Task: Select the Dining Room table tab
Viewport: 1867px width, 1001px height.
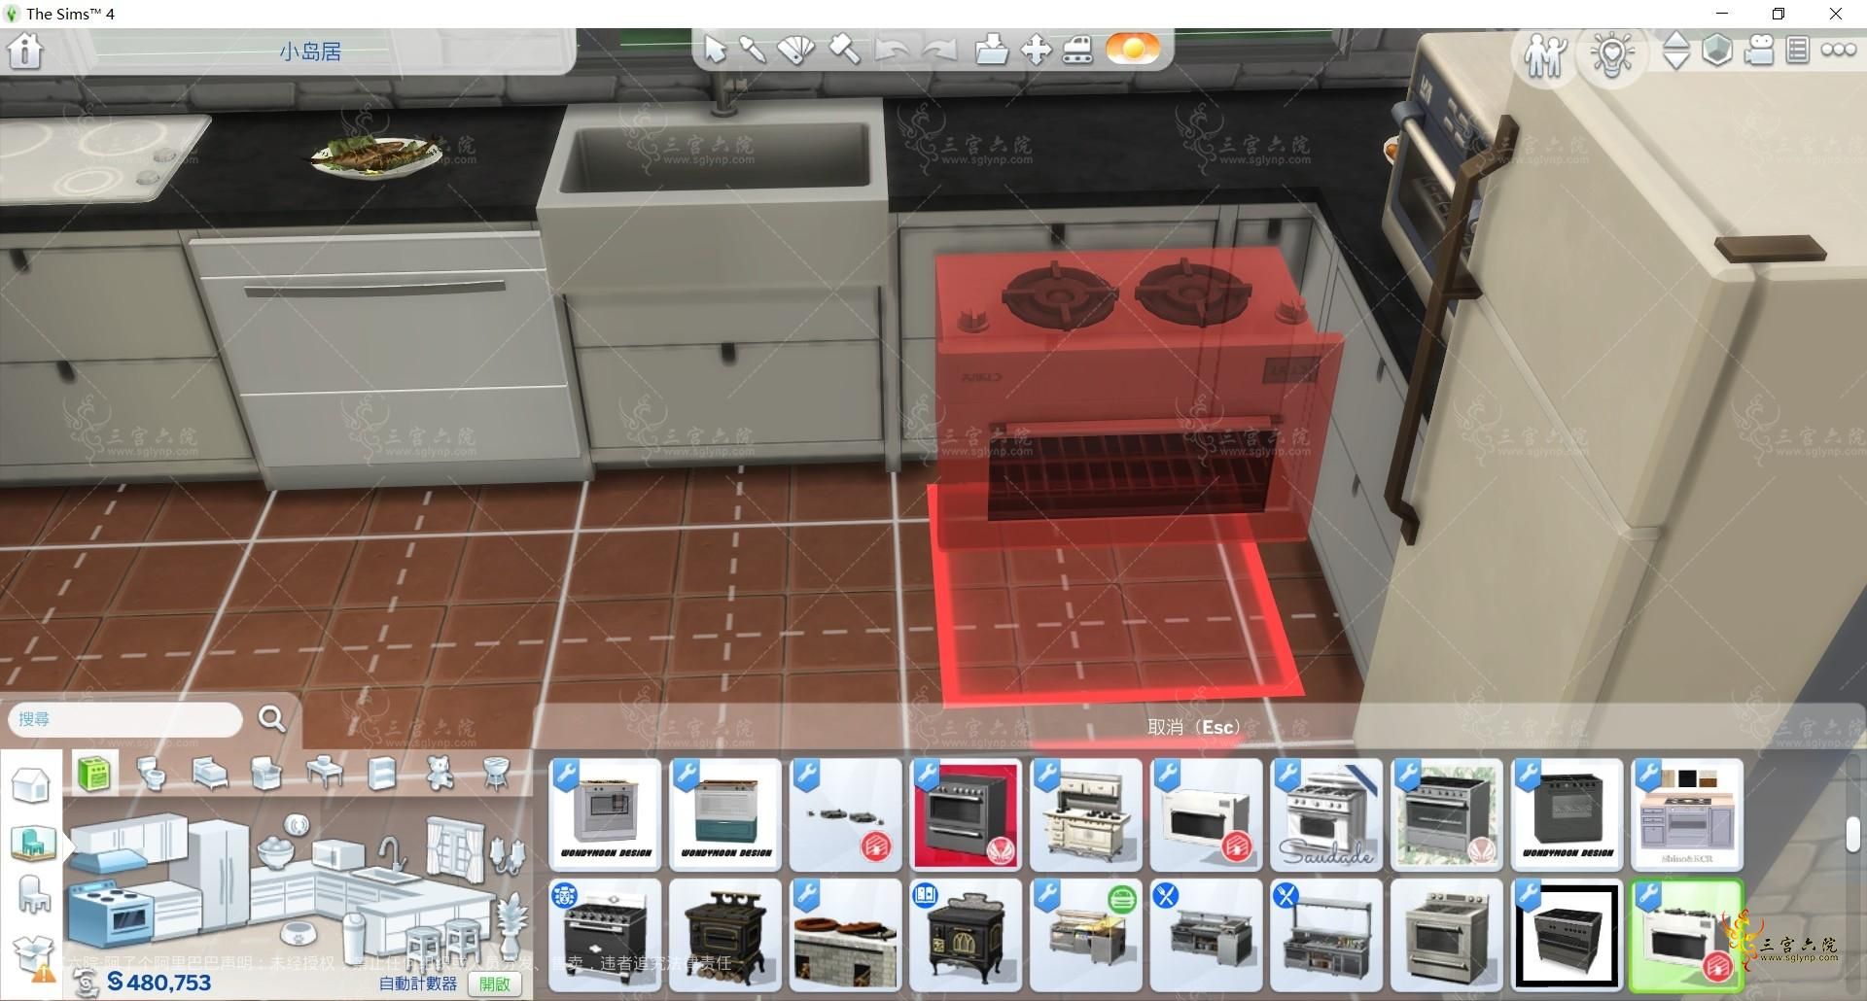Action: 324,774
